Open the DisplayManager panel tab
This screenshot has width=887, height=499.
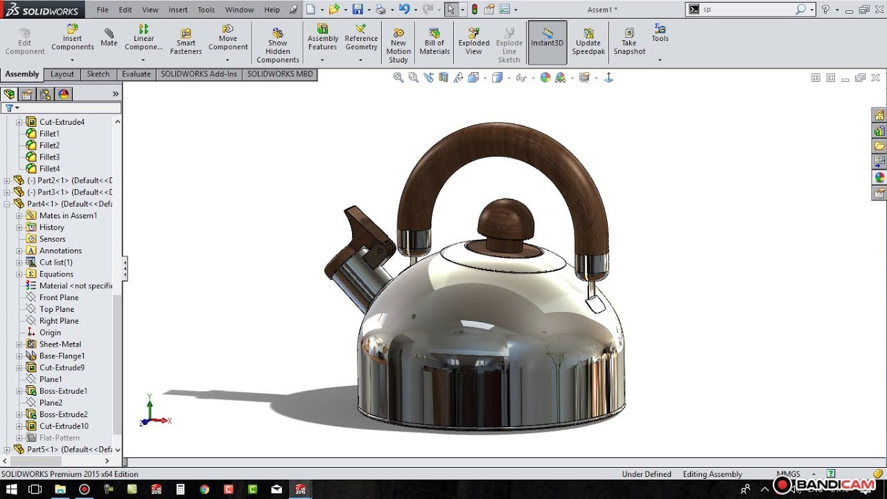pyautogui.click(x=64, y=94)
